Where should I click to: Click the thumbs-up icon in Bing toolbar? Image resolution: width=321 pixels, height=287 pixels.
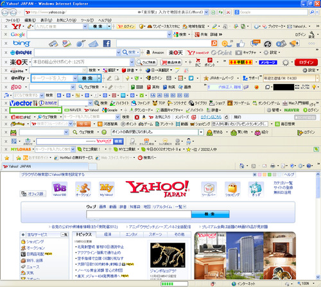(x=241, y=44)
